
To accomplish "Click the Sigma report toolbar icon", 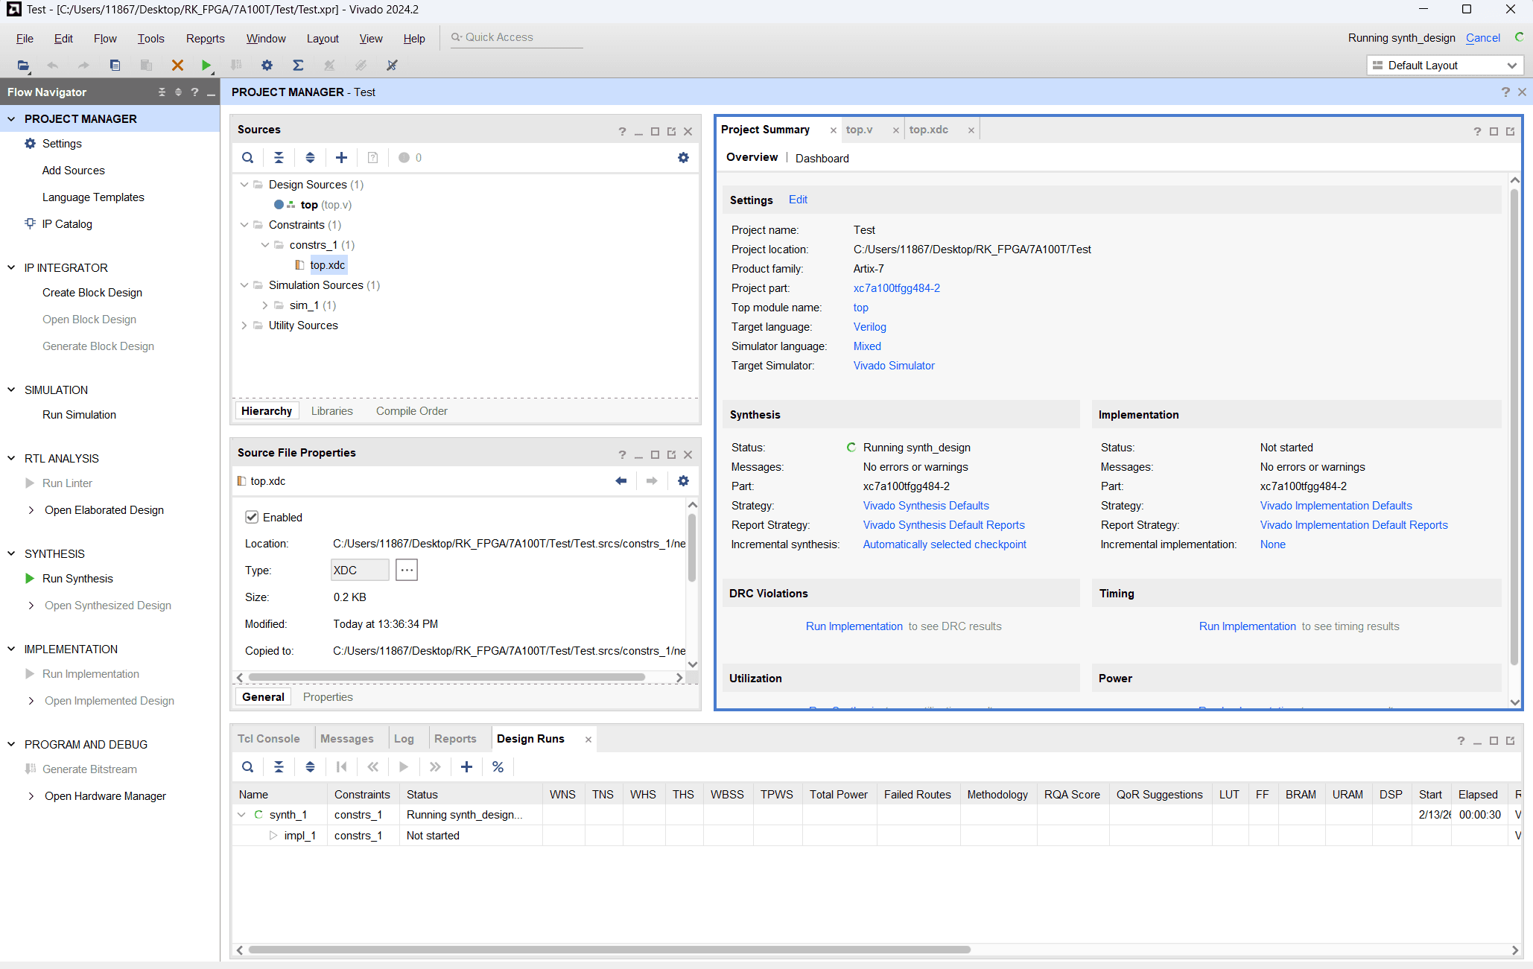I will pos(298,66).
